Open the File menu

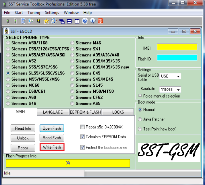[7, 13]
